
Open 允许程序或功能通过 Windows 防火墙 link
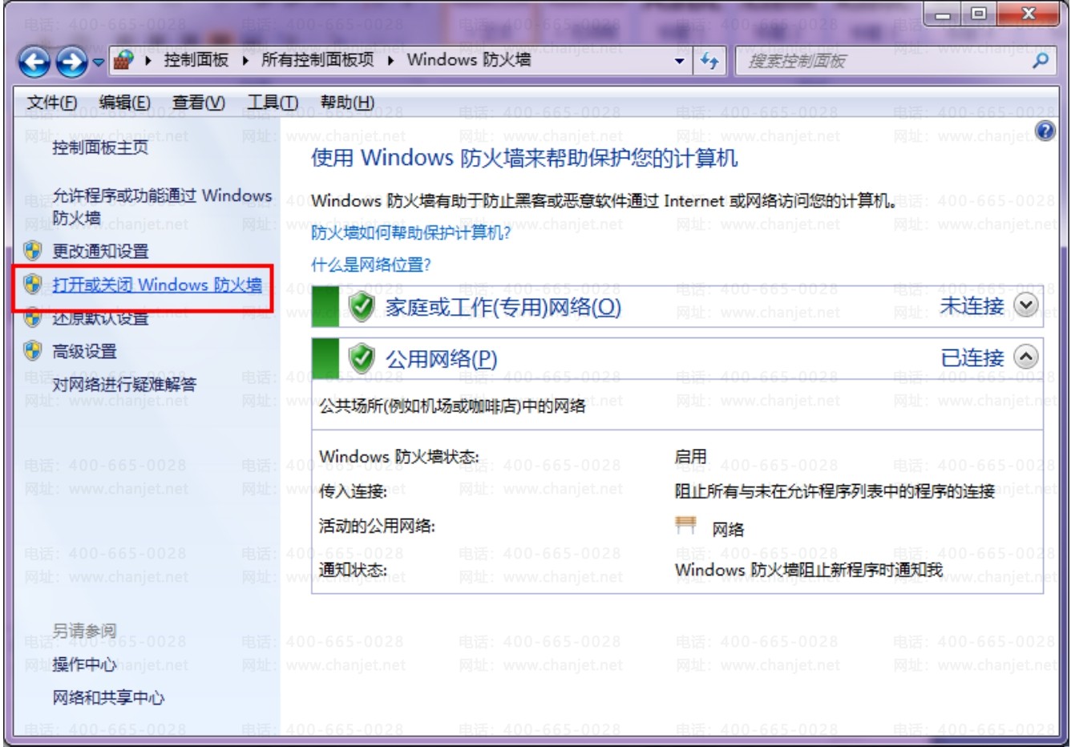[x=162, y=207]
